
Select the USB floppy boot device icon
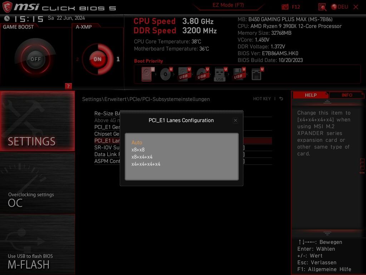239,74
